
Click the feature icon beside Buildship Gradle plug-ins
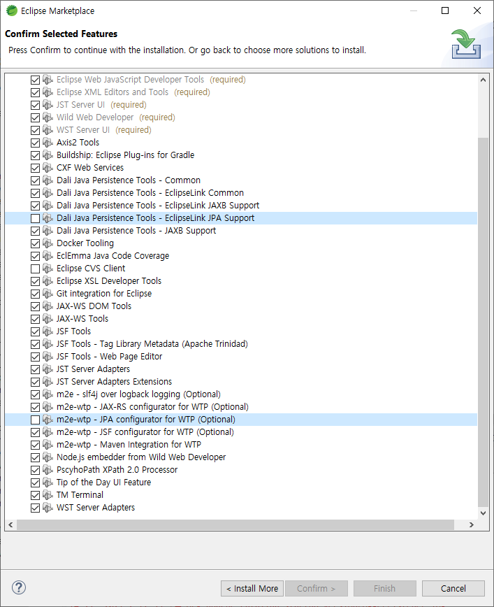(48, 155)
